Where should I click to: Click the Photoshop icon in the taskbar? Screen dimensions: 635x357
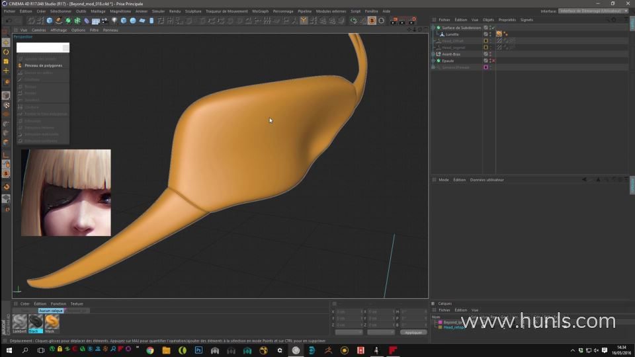(198, 350)
